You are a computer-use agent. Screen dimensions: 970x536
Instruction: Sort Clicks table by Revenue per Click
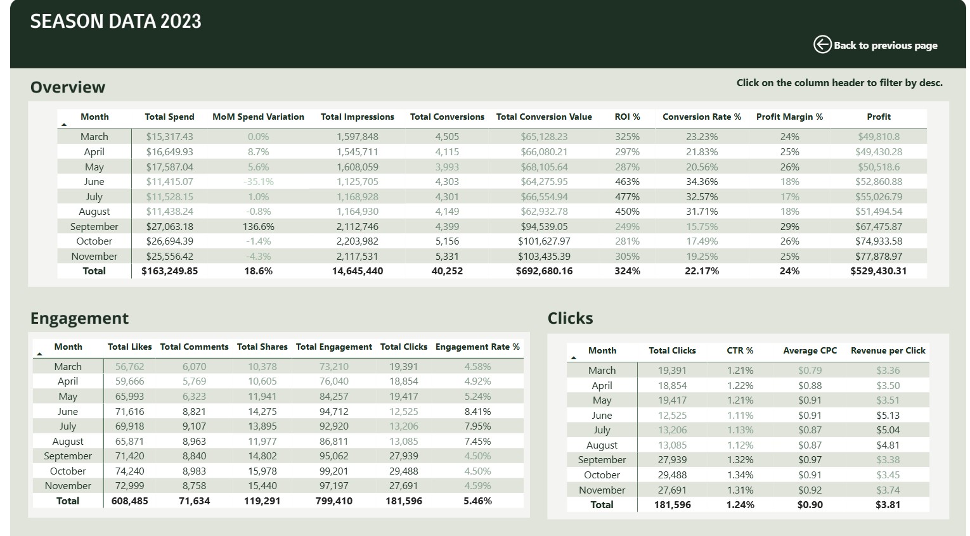point(888,350)
